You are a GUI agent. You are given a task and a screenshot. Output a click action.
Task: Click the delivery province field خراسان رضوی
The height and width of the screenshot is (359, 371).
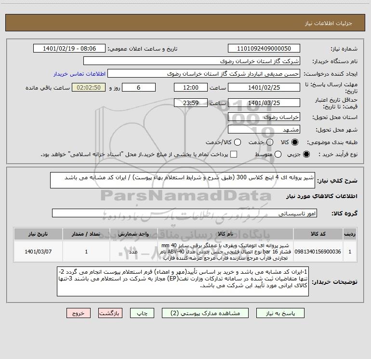[x=264, y=117]
